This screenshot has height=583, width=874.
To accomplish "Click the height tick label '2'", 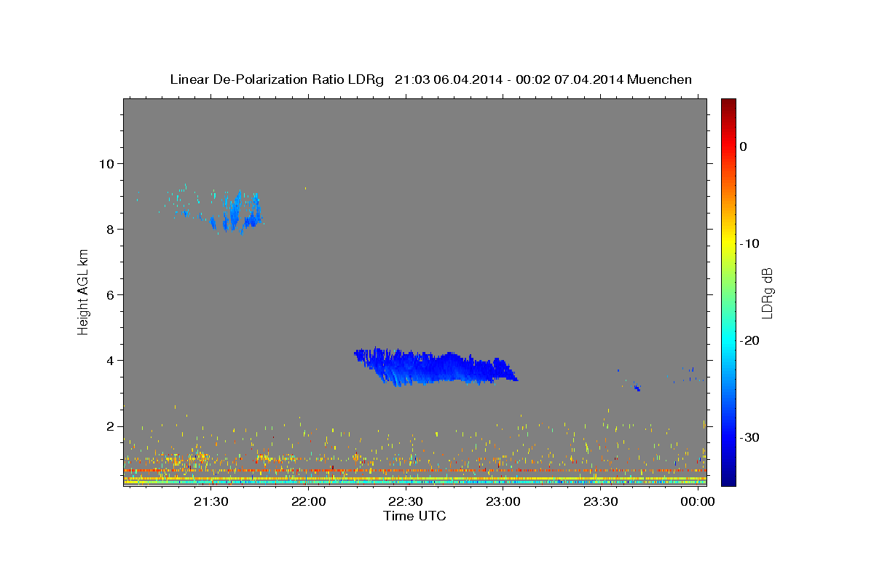I will (111, 426).
